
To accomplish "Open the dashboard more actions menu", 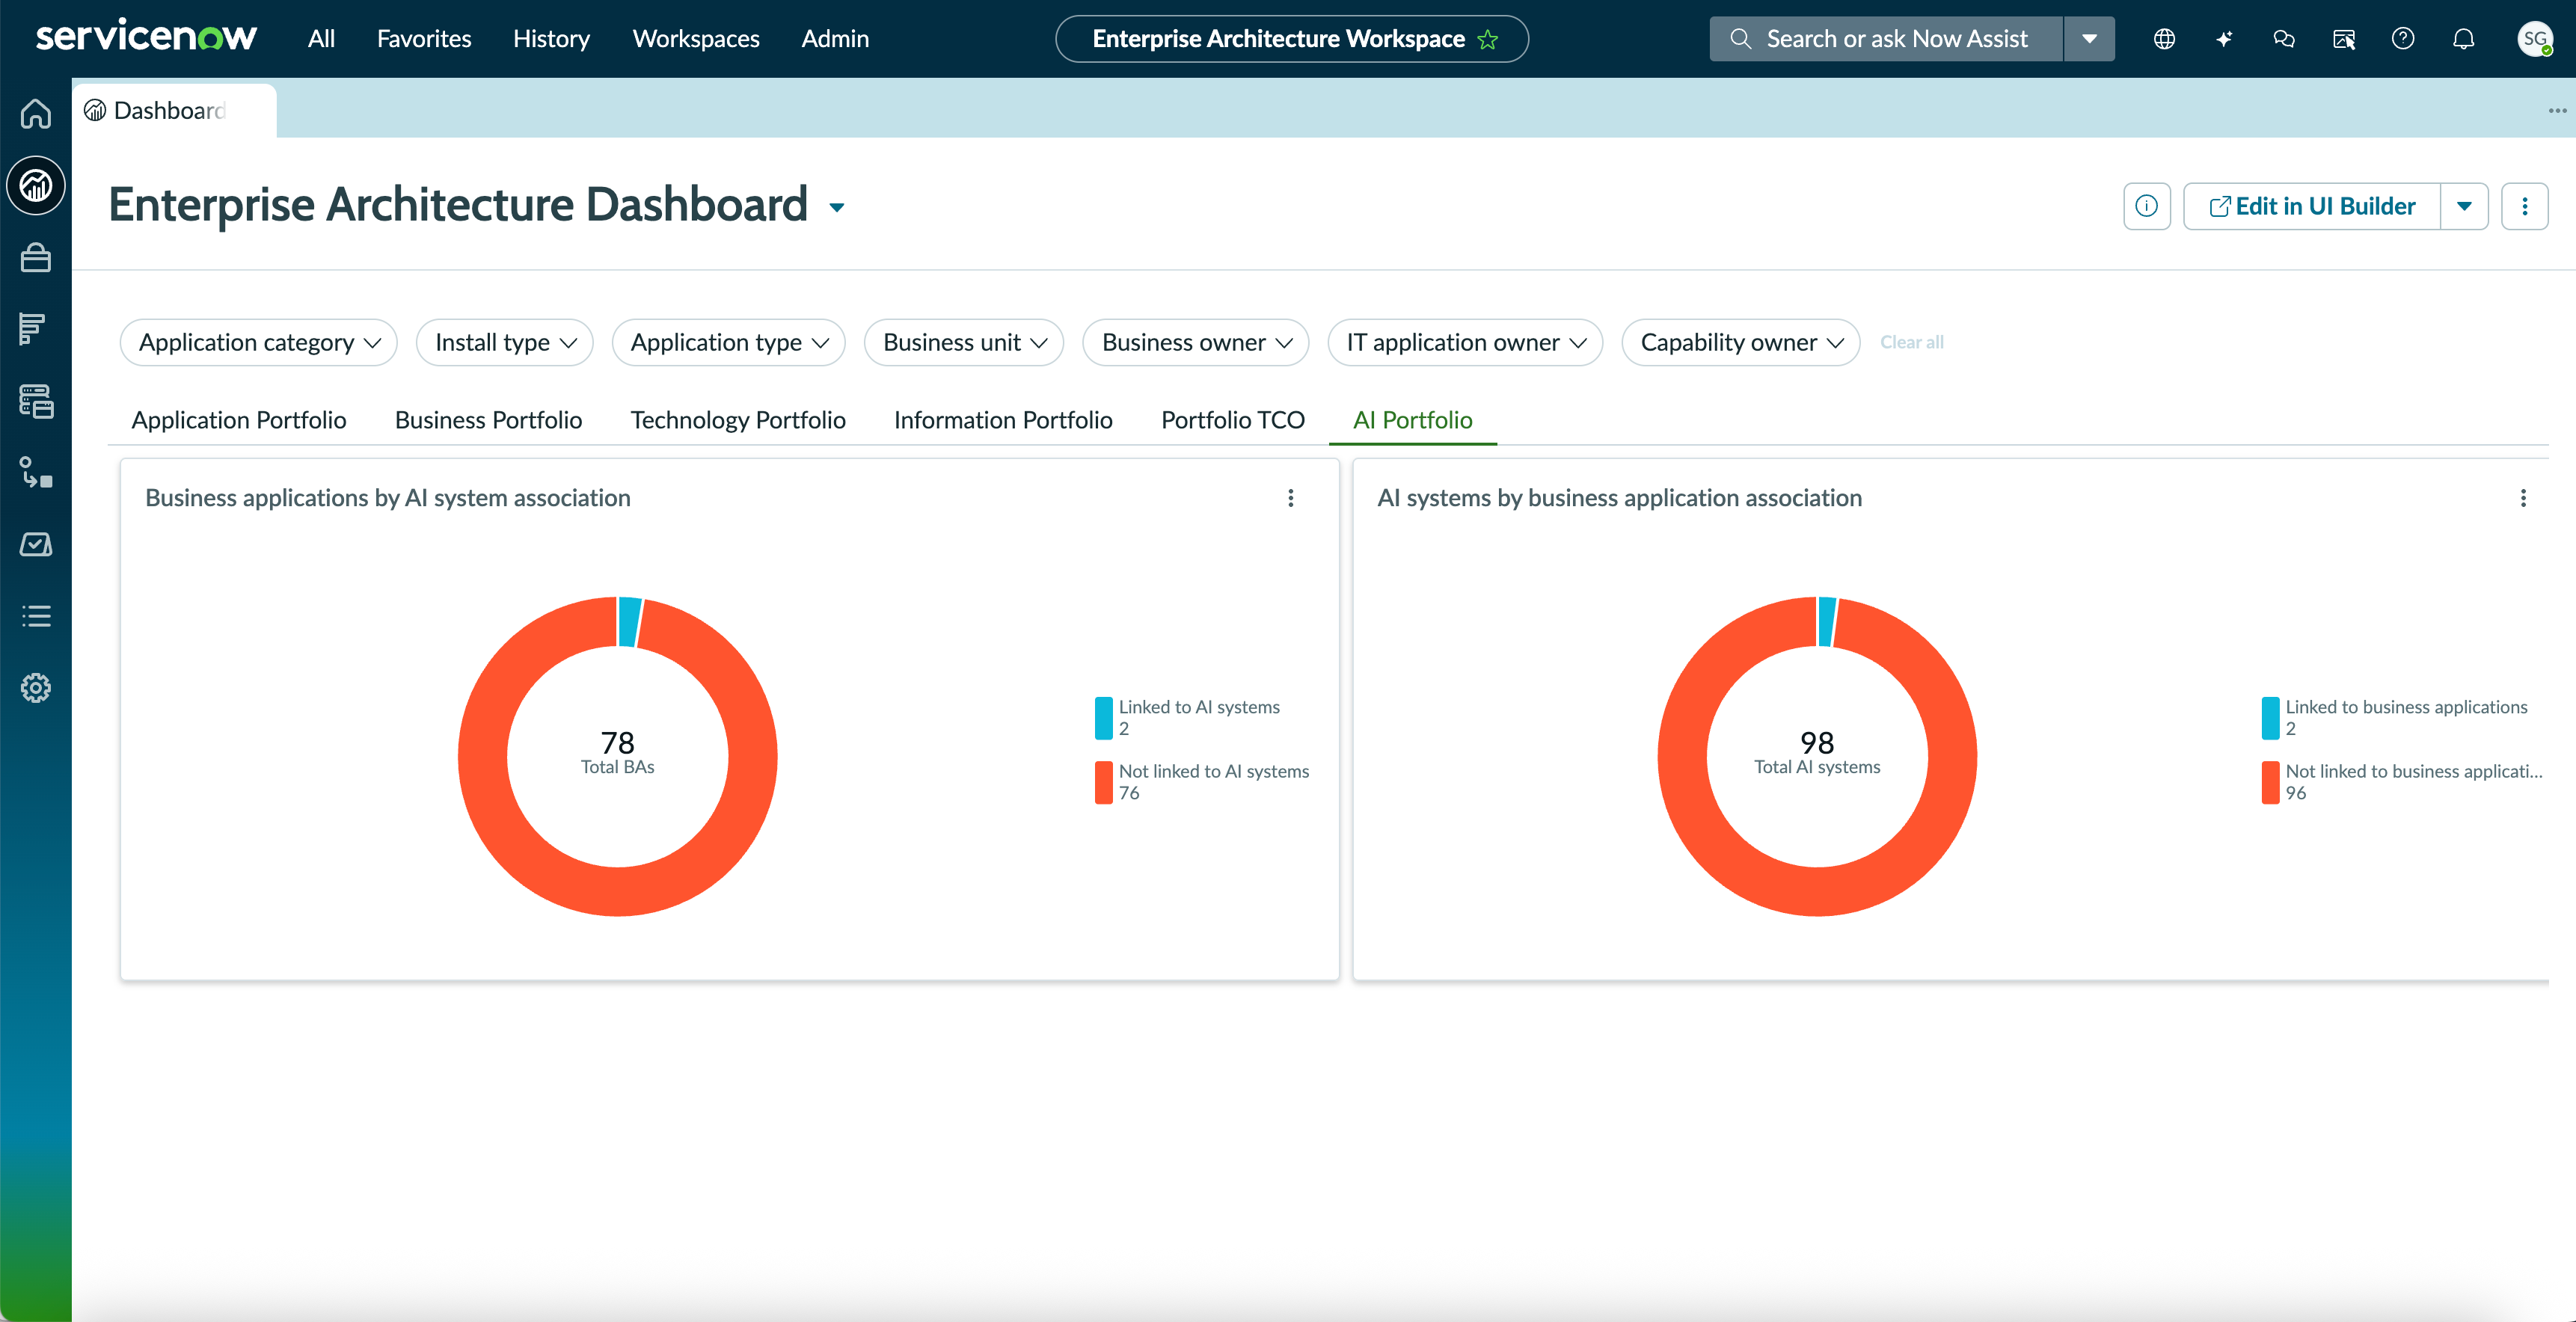I will tap(2525, 206).
